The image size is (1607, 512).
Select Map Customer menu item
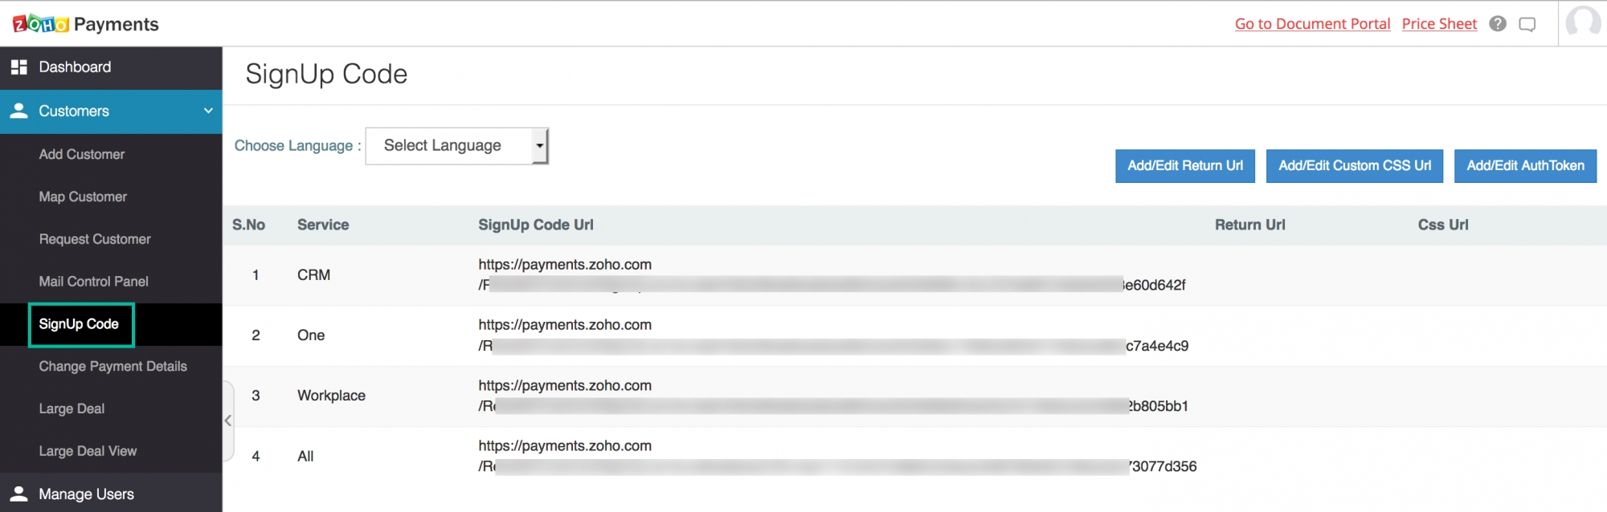[83, 197]
